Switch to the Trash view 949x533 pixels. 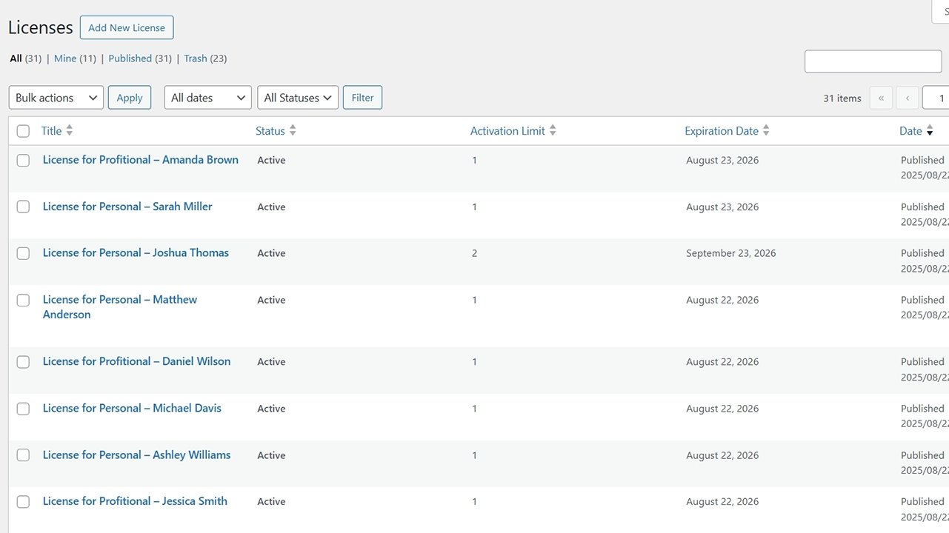196,58
